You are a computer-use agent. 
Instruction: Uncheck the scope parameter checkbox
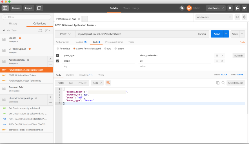tap(58, 61)
